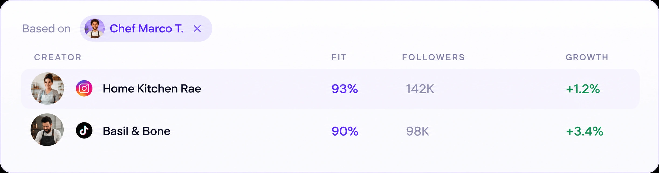Sort by the GROWTH column header
Image resolution: width=659 pixels, height=173 pixels.
(587, 57)
